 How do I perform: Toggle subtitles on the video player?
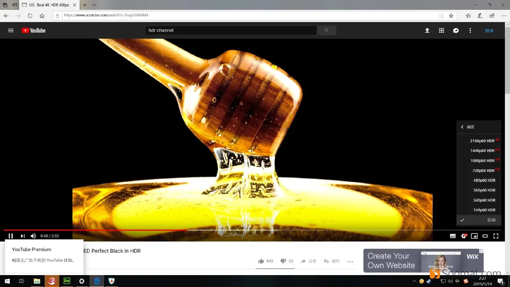[453, 236]
